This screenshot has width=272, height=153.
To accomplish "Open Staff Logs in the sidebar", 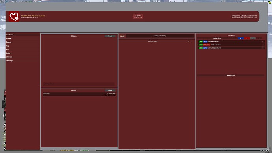I will [23, 61].
